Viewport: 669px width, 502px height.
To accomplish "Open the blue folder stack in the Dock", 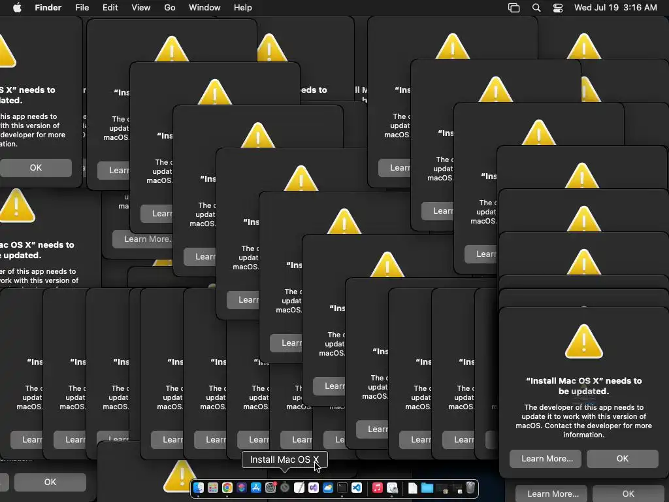I will [x=427, y=488].
